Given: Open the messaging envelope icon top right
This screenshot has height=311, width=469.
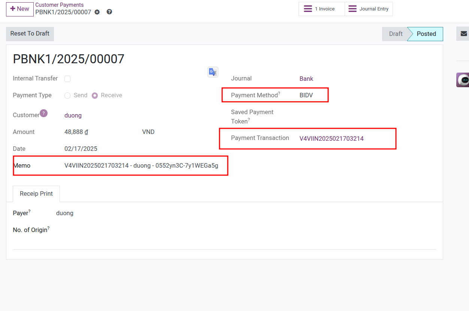Looking at the screenshot, I should (463, 34).
